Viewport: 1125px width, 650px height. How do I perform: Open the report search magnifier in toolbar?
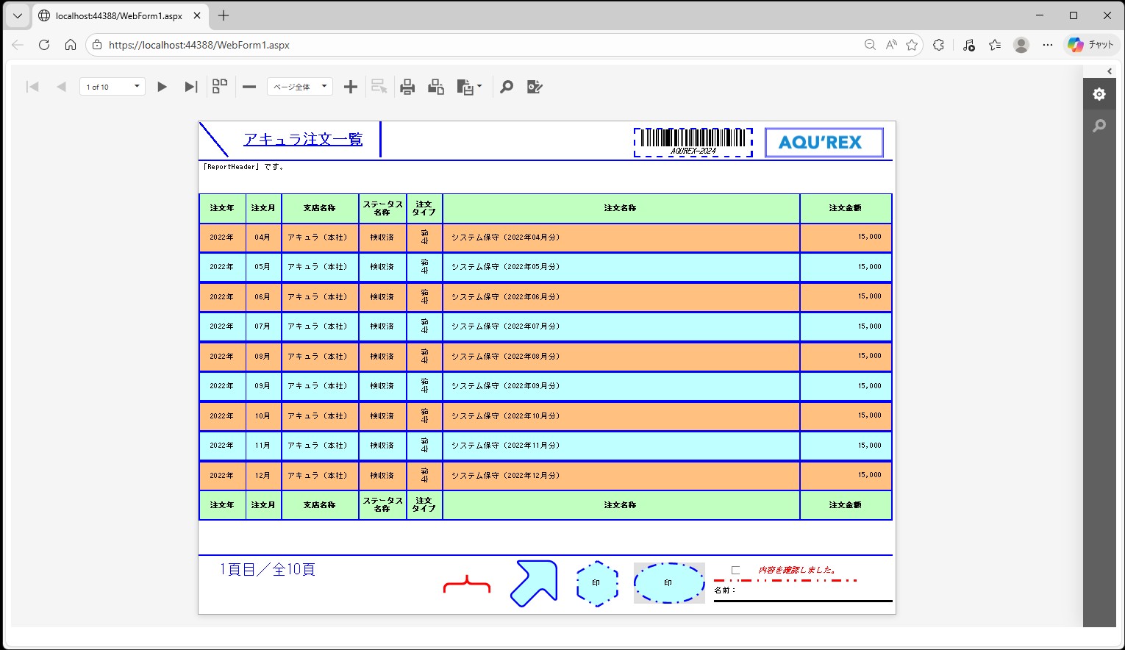coord(507,87)
